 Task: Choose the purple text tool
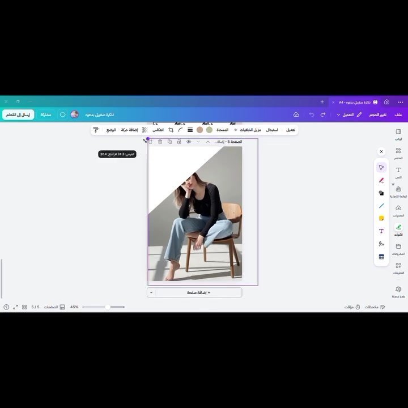(x=381, y=231)
